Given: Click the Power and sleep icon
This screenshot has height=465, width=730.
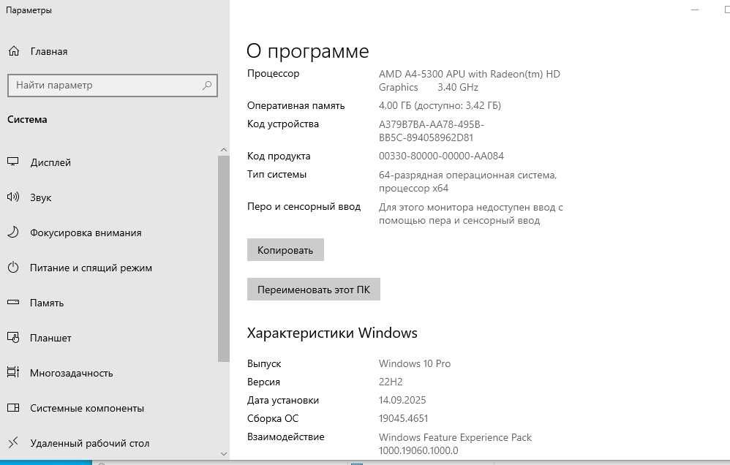Looking at the screenshot, I should pyautogui.click(x=13, y=268).
